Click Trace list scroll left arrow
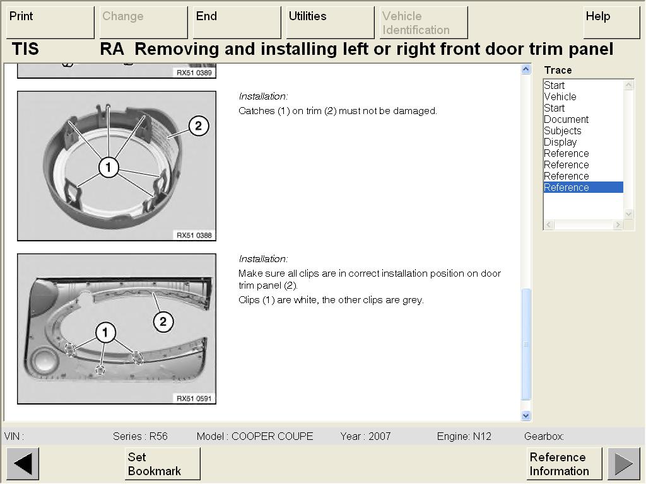The height and width of the screenshot is (484, 646). (x=549, y=225)
